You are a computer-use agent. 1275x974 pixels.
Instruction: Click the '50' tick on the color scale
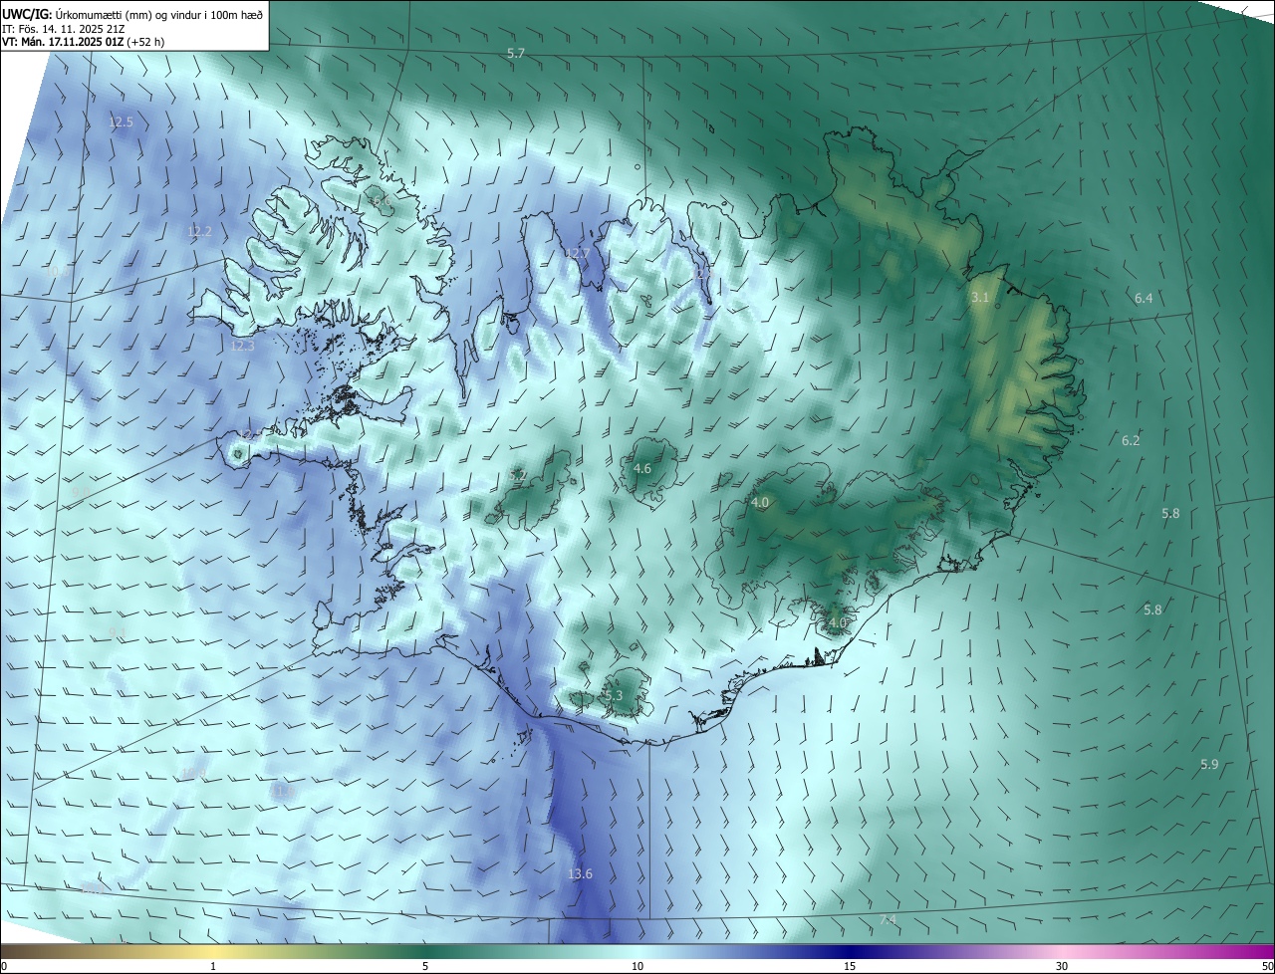click(1267, 966)
